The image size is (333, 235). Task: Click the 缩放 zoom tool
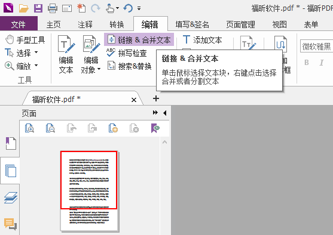click(18, 66)
